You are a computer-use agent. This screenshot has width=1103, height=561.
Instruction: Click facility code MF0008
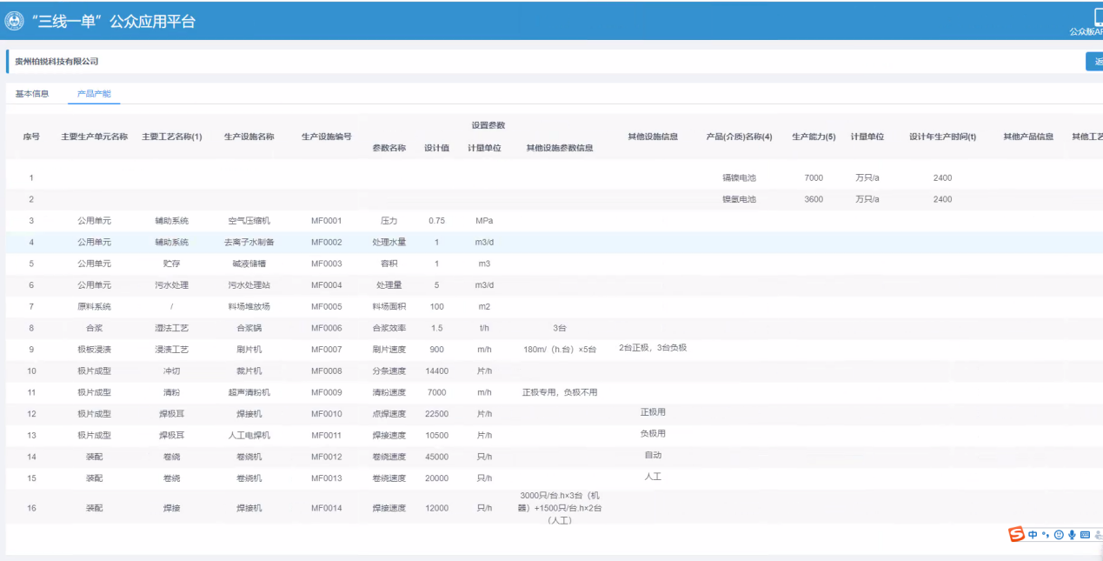point(327,371)
